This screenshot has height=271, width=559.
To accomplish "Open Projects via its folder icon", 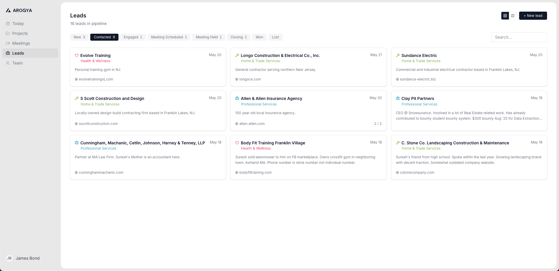I will coord(8,33).
